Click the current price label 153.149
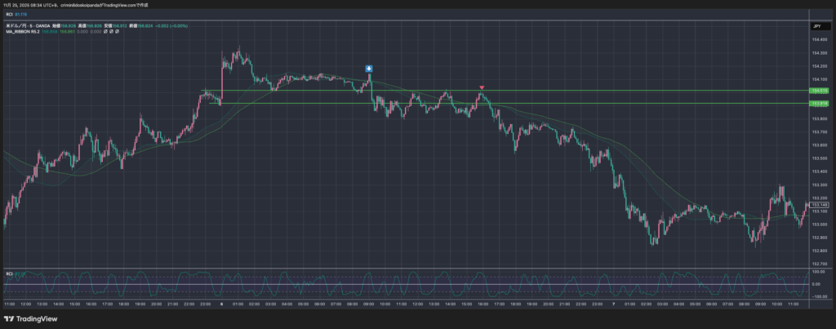The height and width of the screenshot is (329, 836). (x=818, y=204)
